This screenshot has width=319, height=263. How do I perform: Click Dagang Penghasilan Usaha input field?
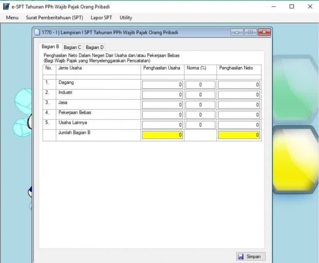162,85
